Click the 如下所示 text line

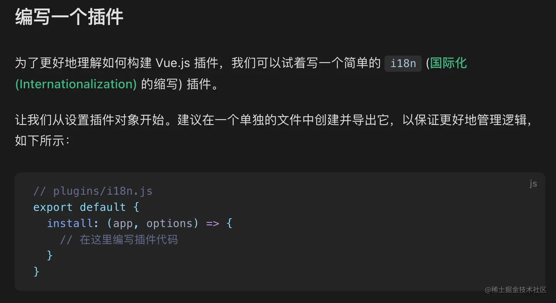[42, 140]
